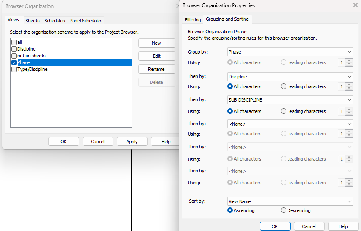Image resolution: width=361 pixels, height=231 pixels.
Task: Open the Group by Phase dropdown
Action: point(290,52)
